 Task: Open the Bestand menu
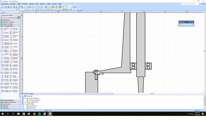[6, 4]
